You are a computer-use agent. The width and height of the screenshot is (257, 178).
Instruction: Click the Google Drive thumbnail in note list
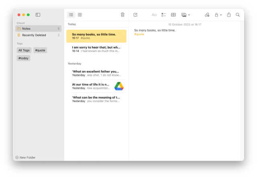pyautogui.click(x=119, y=86)
